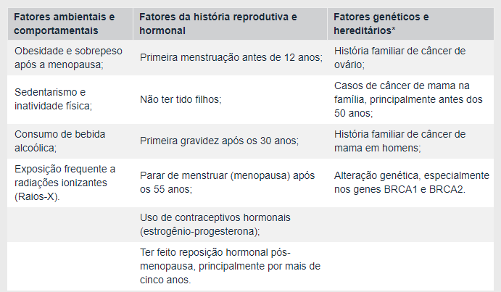Click the 'Não ter tido filhos' cell
501x292 pixels.
230,99
